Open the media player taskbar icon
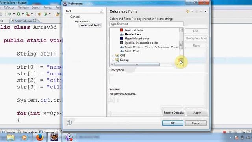 click(x=24, y=138)
